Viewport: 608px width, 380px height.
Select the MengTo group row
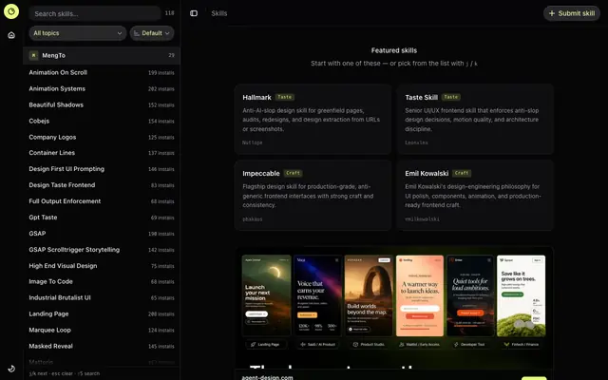pos(102,55)
